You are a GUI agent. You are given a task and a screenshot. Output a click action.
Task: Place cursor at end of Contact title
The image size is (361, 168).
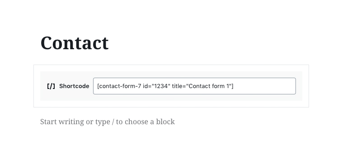point(109,43)
